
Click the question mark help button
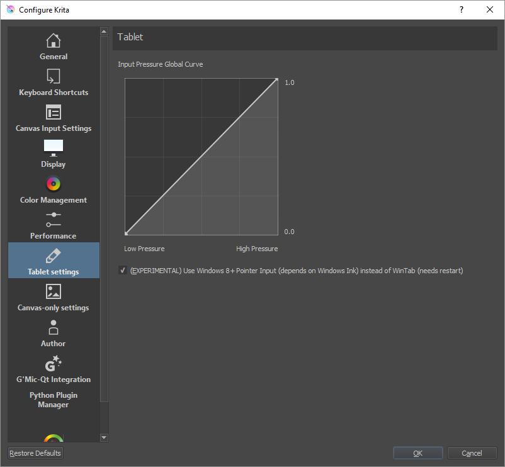coord(462,9)
